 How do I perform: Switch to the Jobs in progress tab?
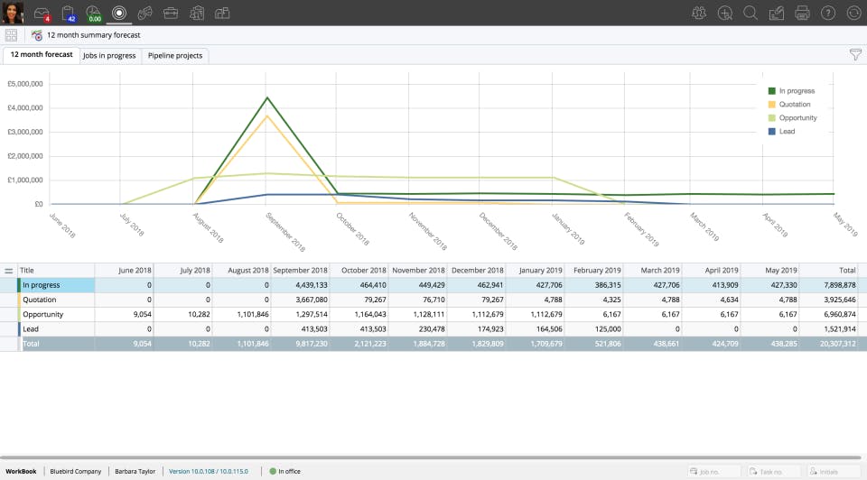(x=109, y=55)
